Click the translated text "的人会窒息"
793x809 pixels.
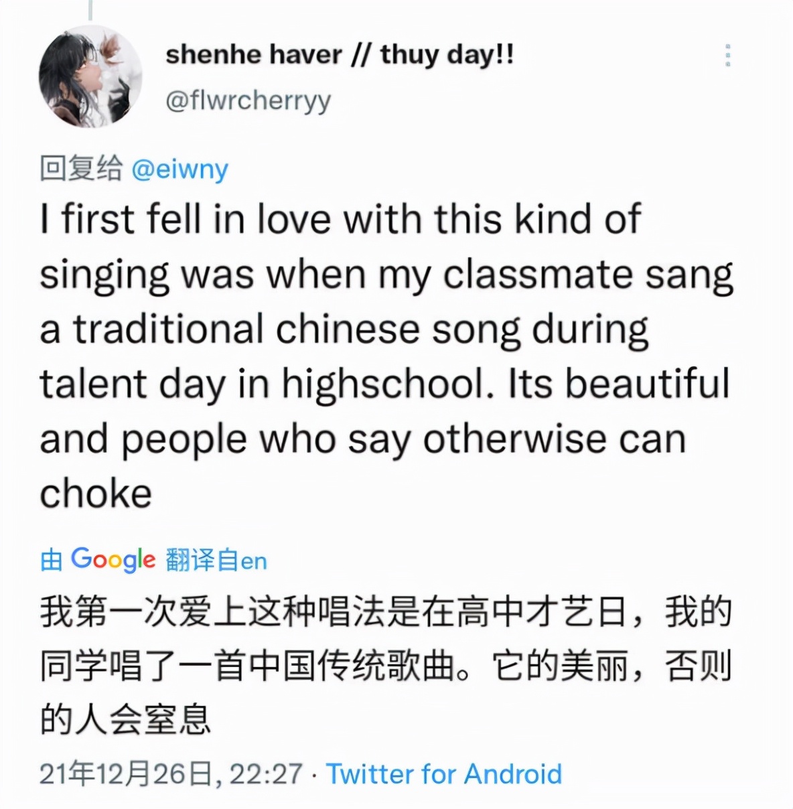point(125,721)
